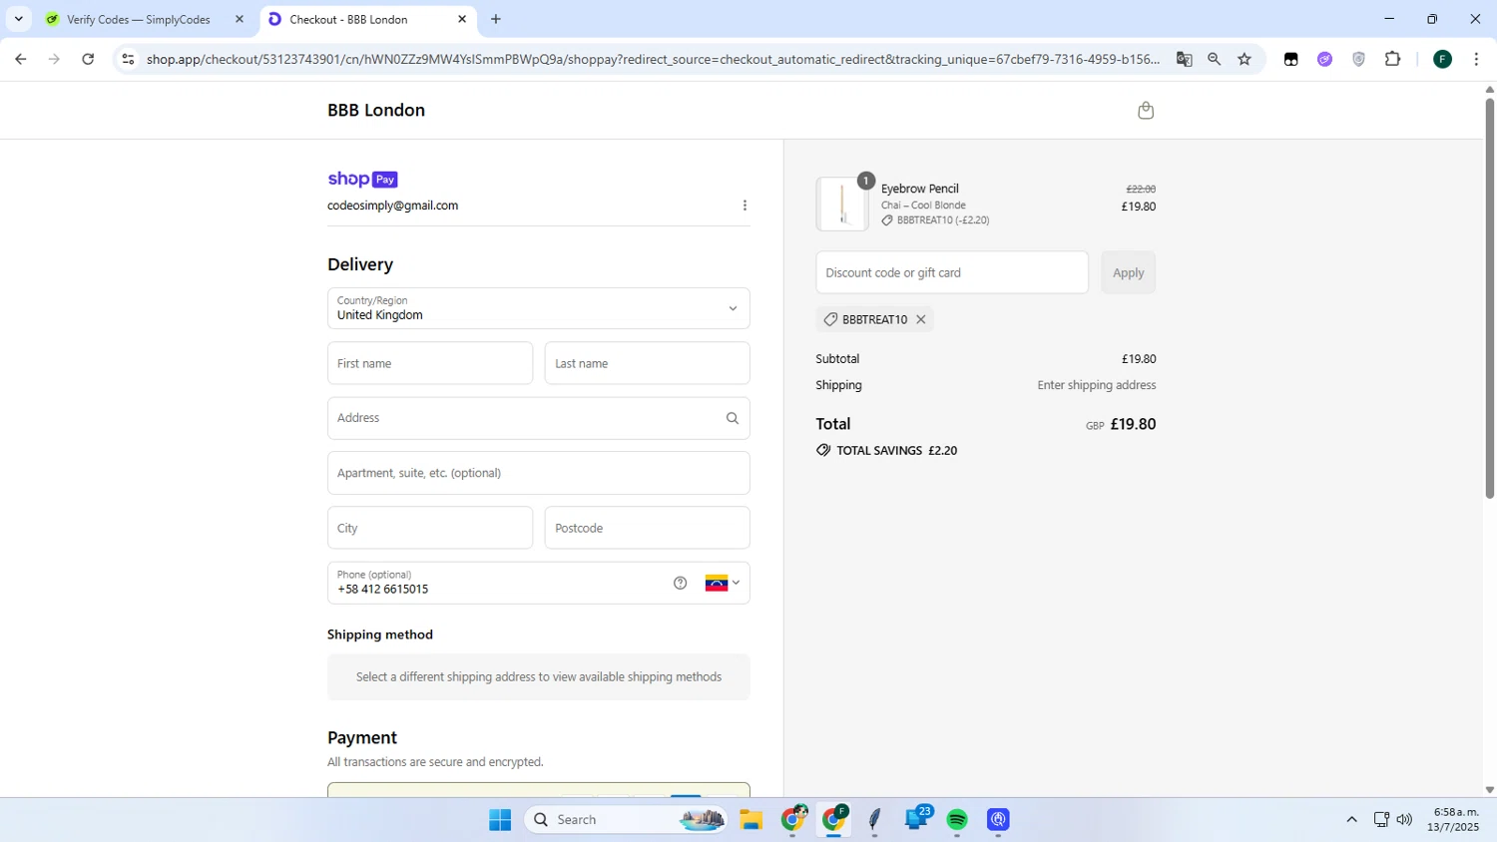1497x842 pixels.
Task: Open a new browser tab
Action: [x=496, y=19]
